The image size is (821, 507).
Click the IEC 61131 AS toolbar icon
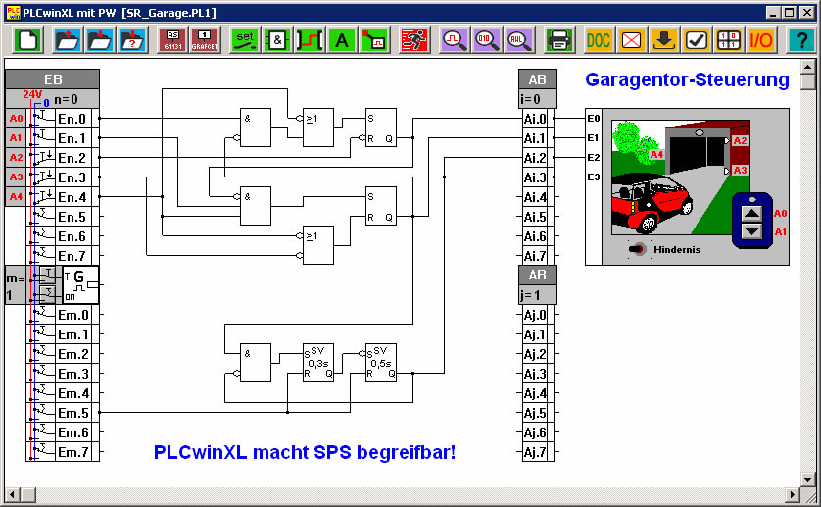(x=170, y=40)
